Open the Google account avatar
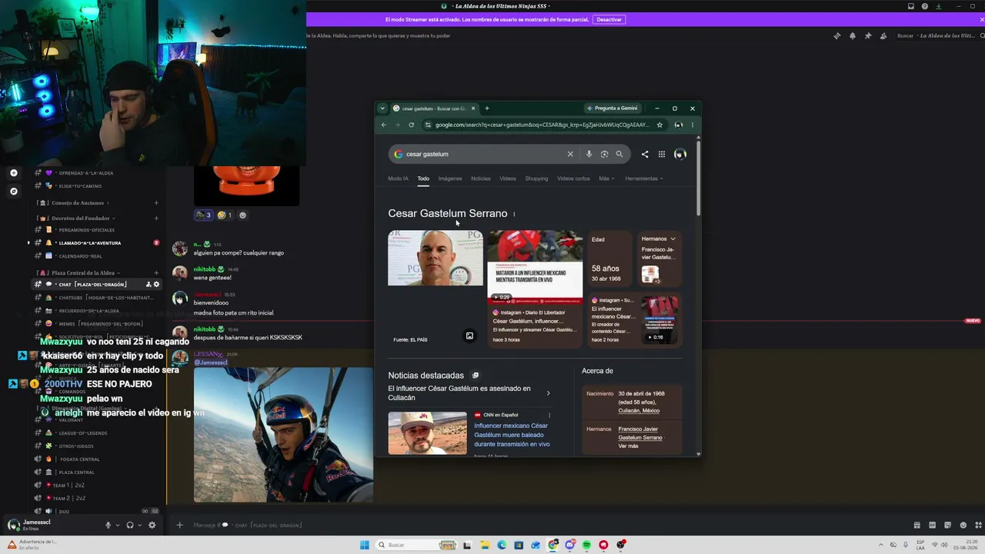 click(679, 154)
